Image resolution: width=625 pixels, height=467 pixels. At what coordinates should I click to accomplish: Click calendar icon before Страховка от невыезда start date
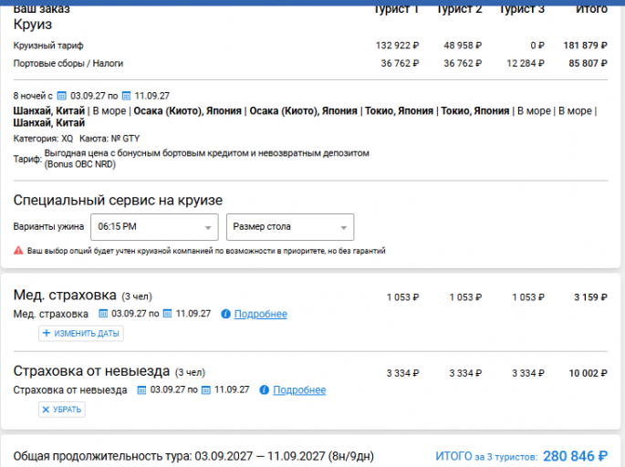click(142, 389)
